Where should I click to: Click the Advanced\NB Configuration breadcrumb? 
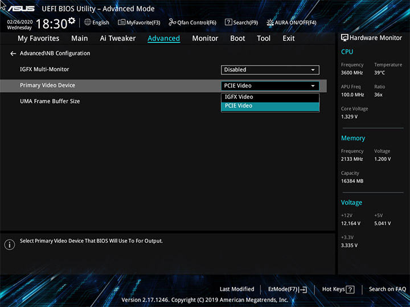tap(55, 53)
